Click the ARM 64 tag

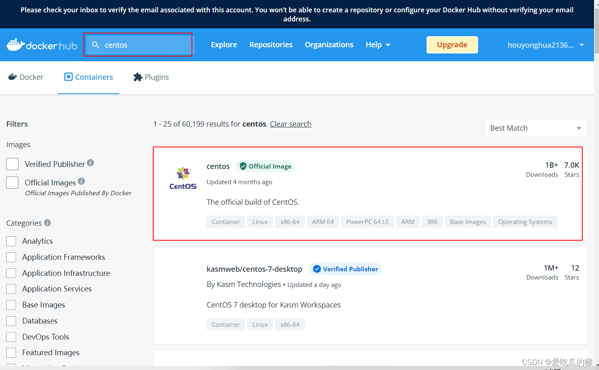pos(323,222)
